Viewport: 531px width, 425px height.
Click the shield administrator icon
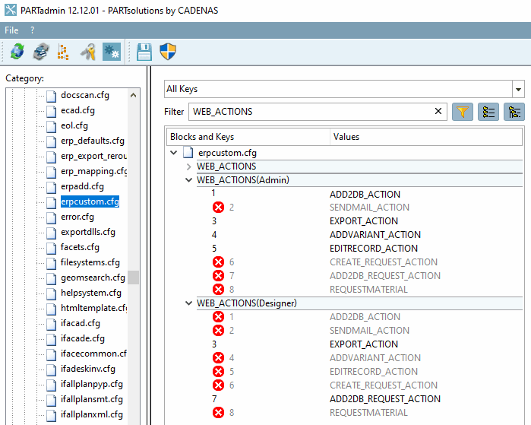pyautogui.click(x=168, y=52)
